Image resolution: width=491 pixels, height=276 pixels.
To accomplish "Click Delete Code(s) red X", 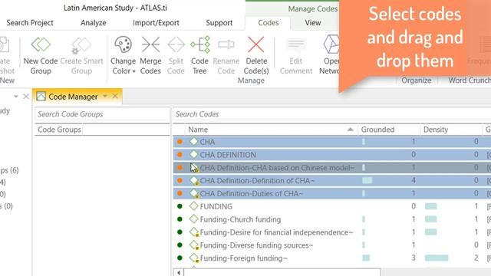I will click(x=256, y=44).
